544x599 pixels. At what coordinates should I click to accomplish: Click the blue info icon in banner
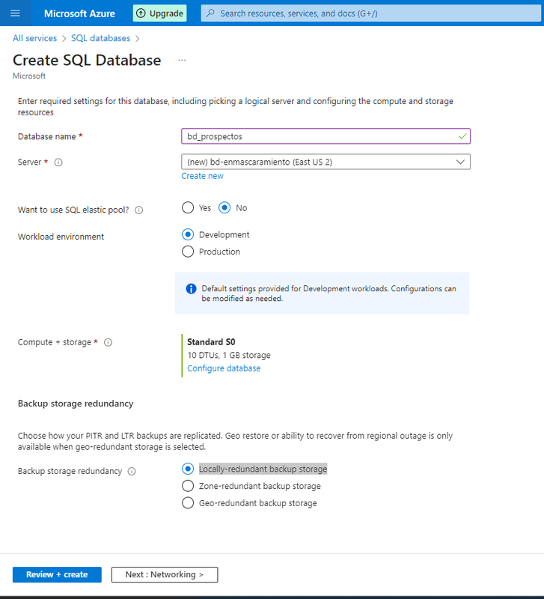pyautogui.click(x=191, y=289)
